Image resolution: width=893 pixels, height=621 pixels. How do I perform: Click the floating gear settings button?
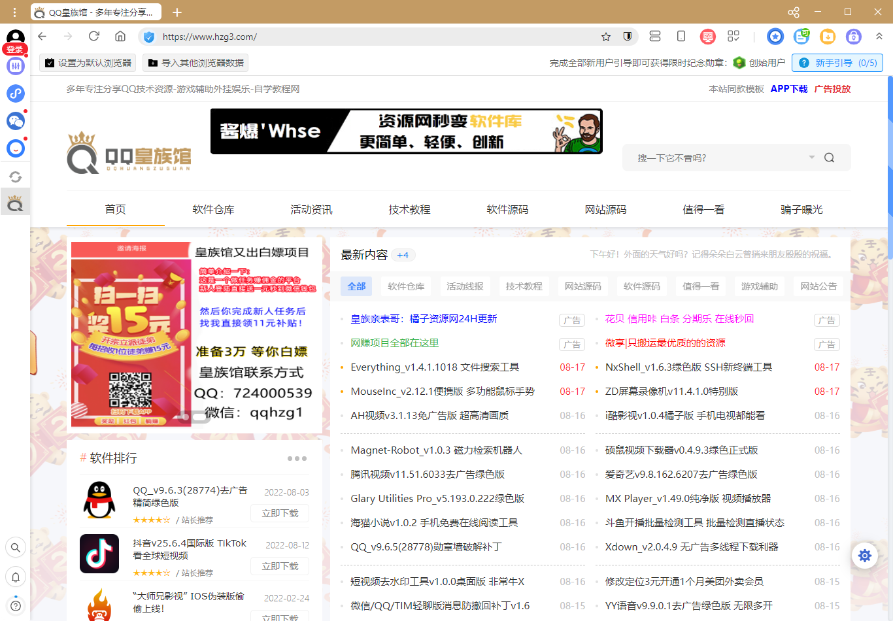[x=864, y=556]
